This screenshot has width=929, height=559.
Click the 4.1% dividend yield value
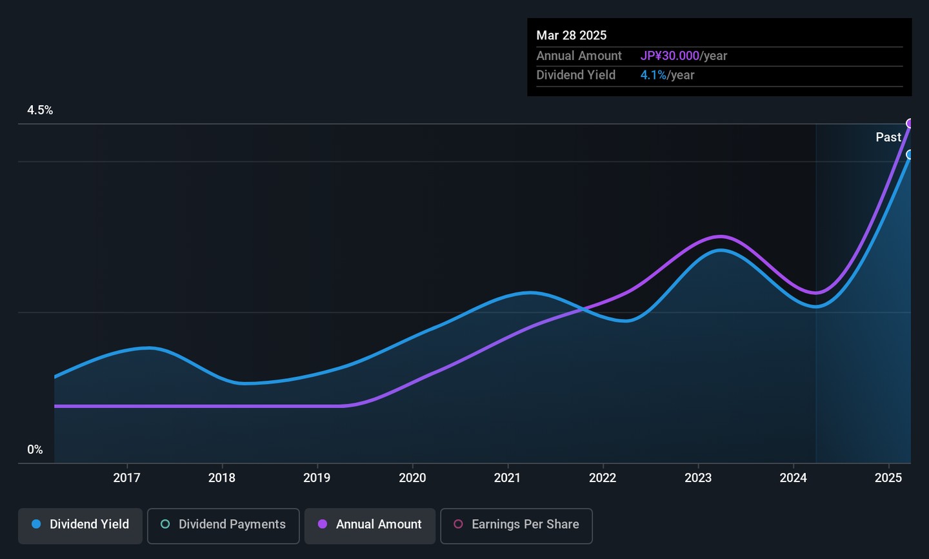coord(653,76)
